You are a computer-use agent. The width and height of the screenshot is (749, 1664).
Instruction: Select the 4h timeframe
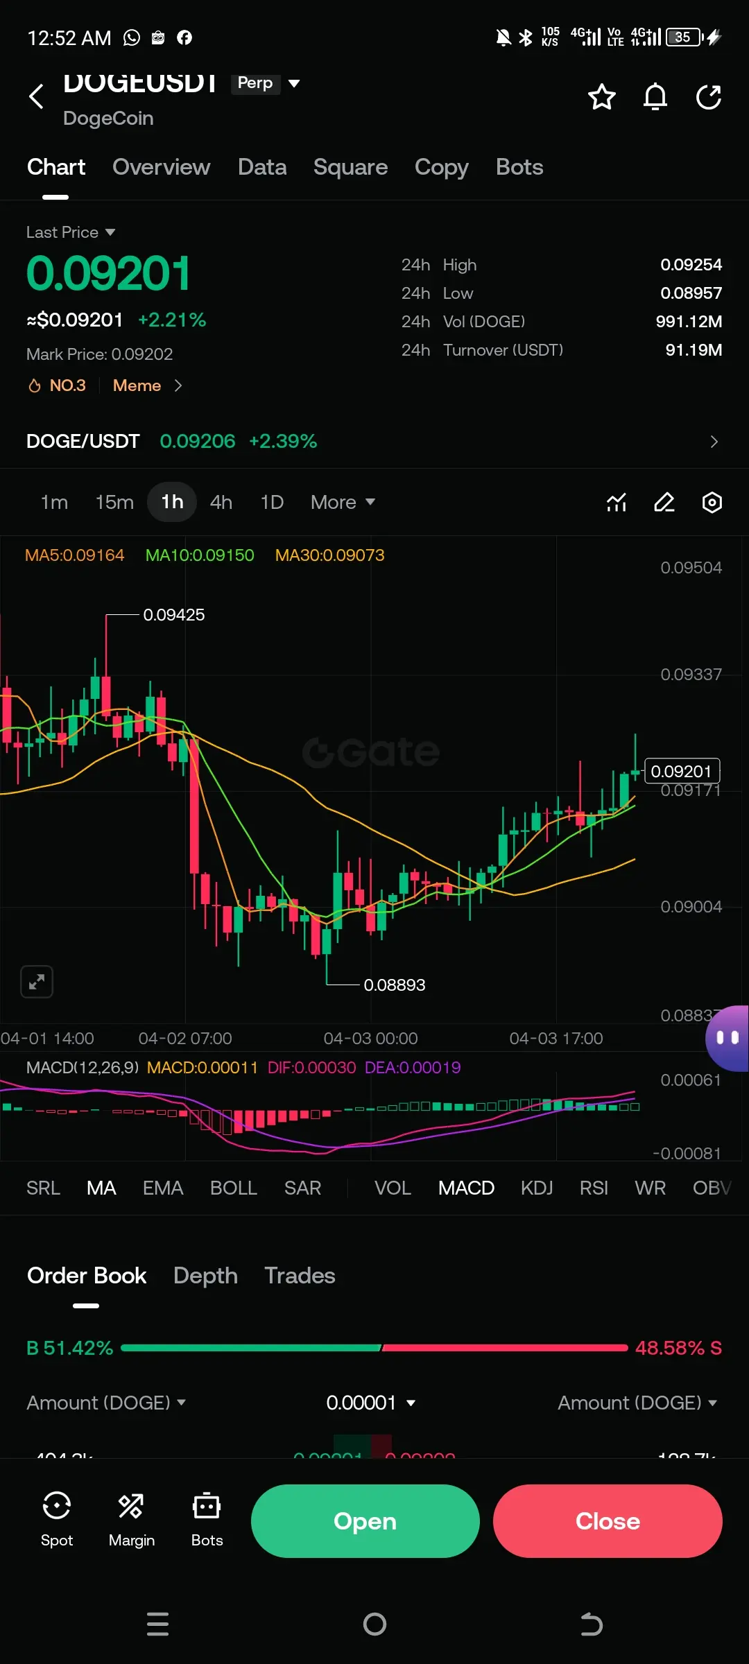point(221,502)
